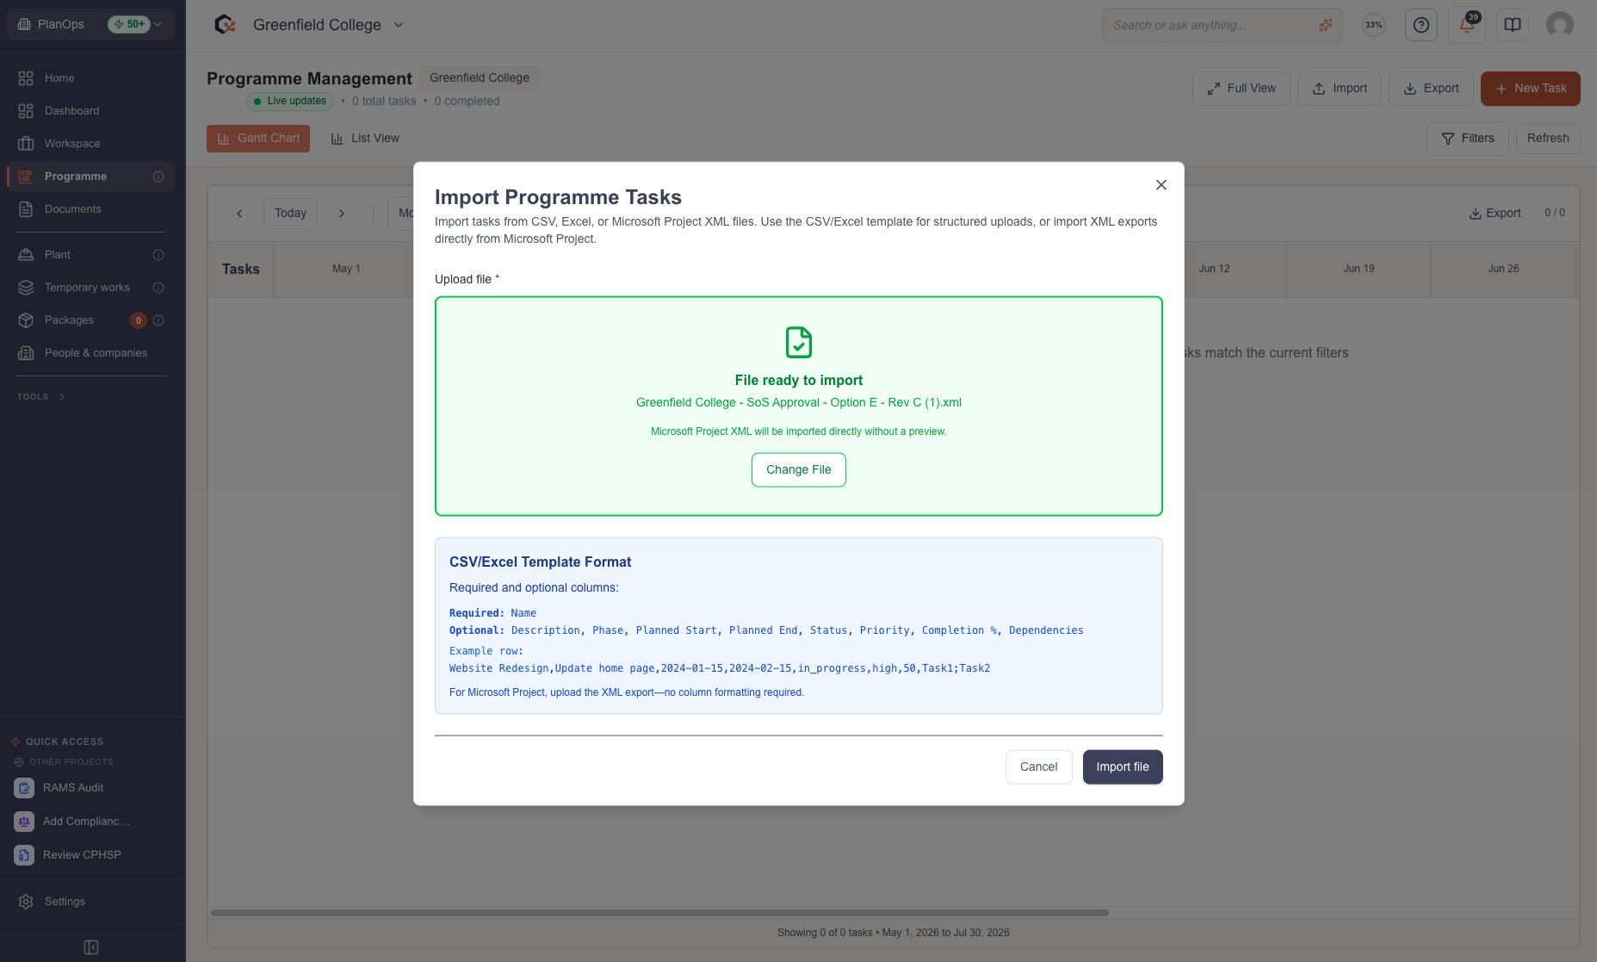Click the Packages count badge
Screen dimensions: 1597x962
point(138,320)
